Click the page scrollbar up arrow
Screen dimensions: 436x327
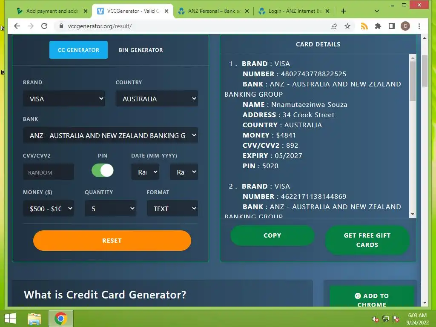[x=425, y=38]
